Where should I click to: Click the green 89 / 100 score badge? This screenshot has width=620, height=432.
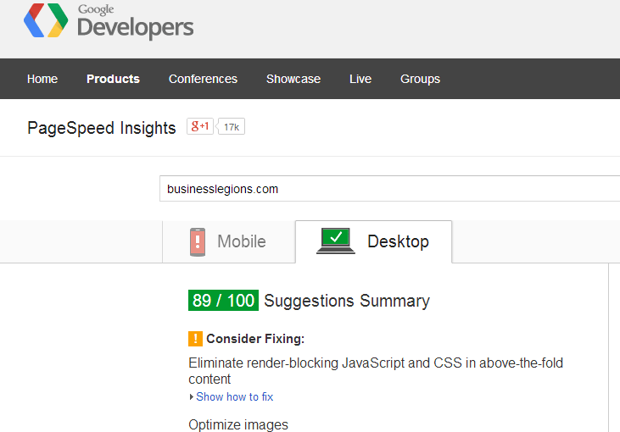tap(223, 301)
